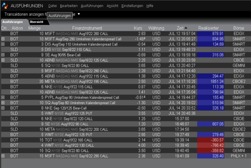251x168 pixels.
Task: Expand the SE Aug 90/95 Bear-Call row
Action: [3, 55]
